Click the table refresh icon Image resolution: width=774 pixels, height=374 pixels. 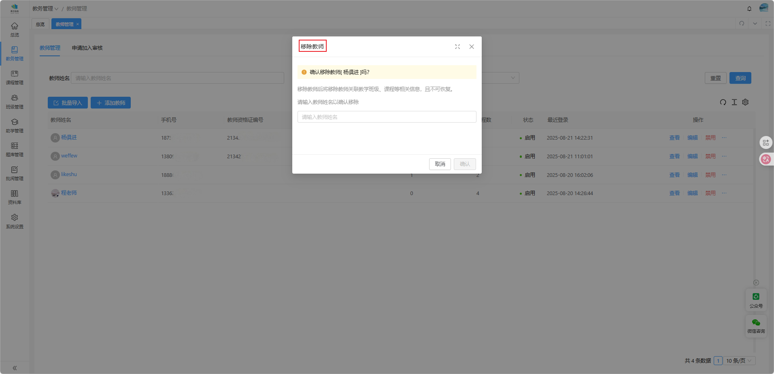point(723,102)
